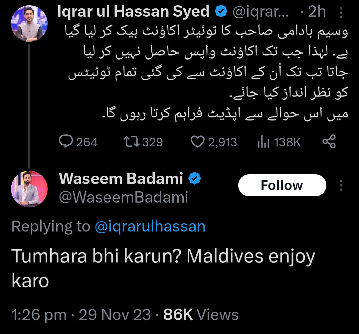Click the Waseem Badami display name
The image size is (359, 334).
coord(121,178)
